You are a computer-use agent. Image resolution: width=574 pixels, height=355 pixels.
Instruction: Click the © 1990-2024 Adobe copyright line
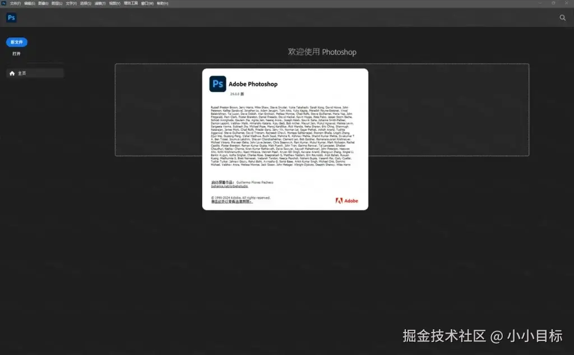[240, 198]
